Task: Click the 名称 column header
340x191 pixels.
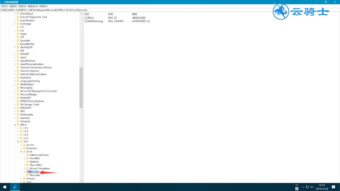Action: [87, 14]
